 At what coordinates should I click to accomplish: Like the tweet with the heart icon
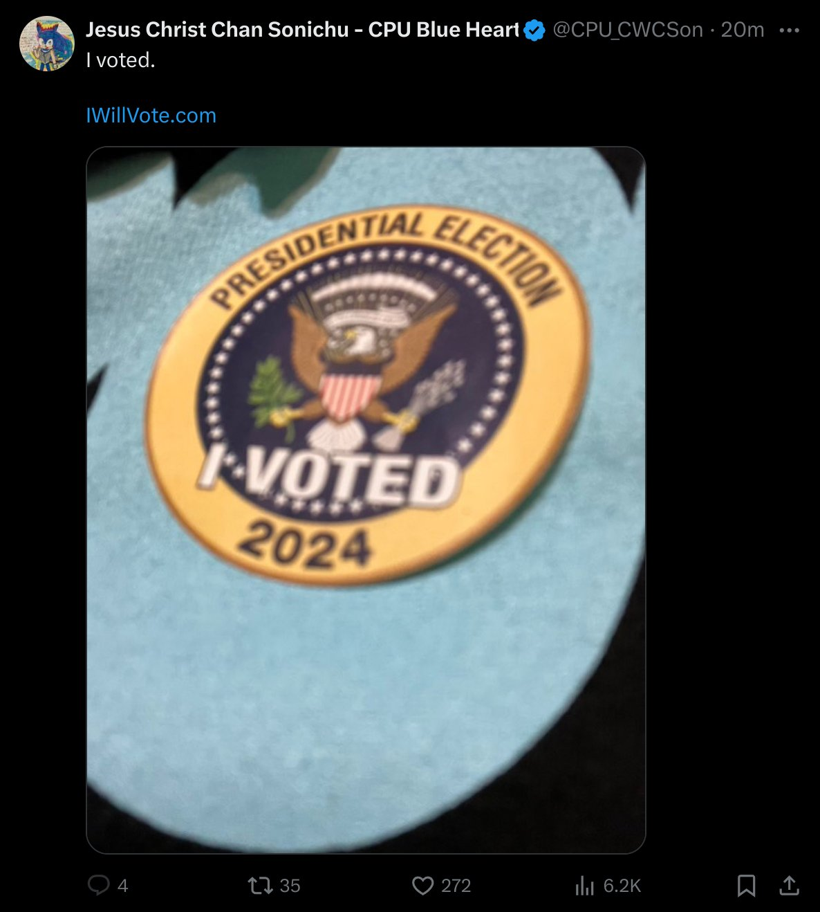pos(422,885)
